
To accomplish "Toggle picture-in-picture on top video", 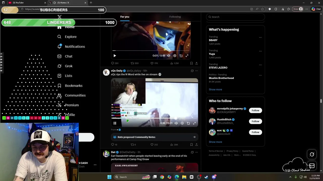I will 181,56.
